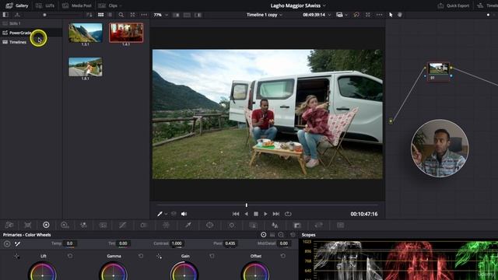The width and height of the screenshot is (498, 280).
Task: Toggle loop playback in viewer
Action: pyautogui.click(x=288, y=214)
